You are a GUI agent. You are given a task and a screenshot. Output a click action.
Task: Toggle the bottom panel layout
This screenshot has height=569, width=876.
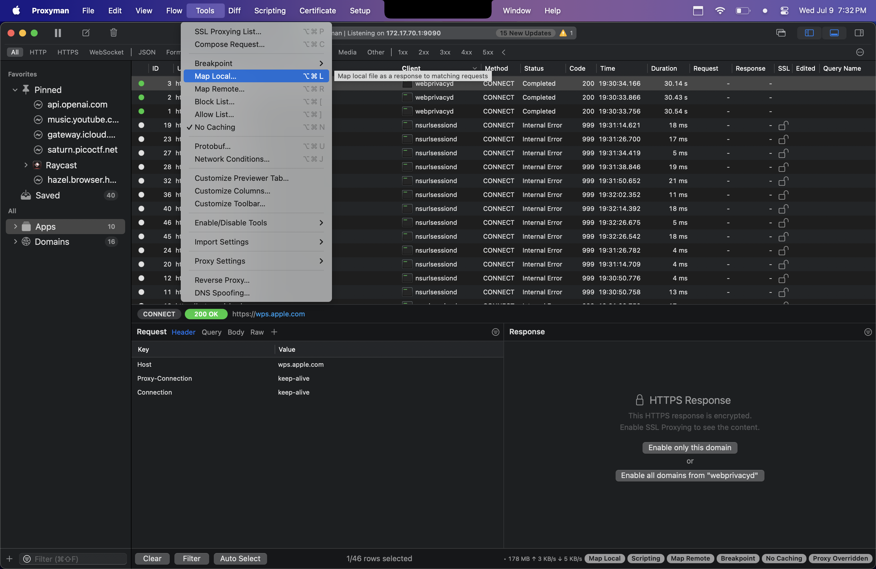[834, 33]
